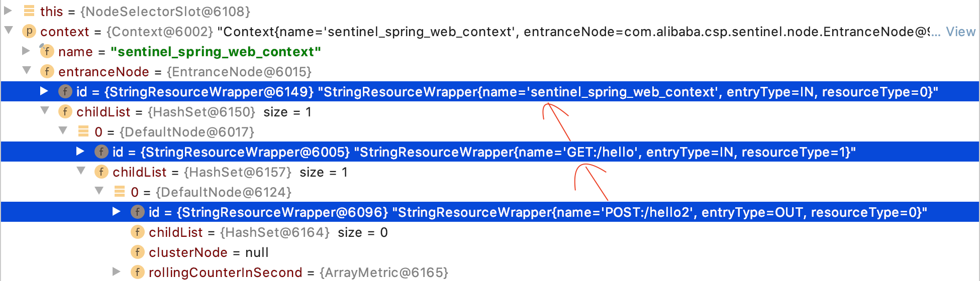Select the DefaultNode@6124 element row
Image resolution: width=980 pixels, height=281 pixels.
click(x=211, y=192)
